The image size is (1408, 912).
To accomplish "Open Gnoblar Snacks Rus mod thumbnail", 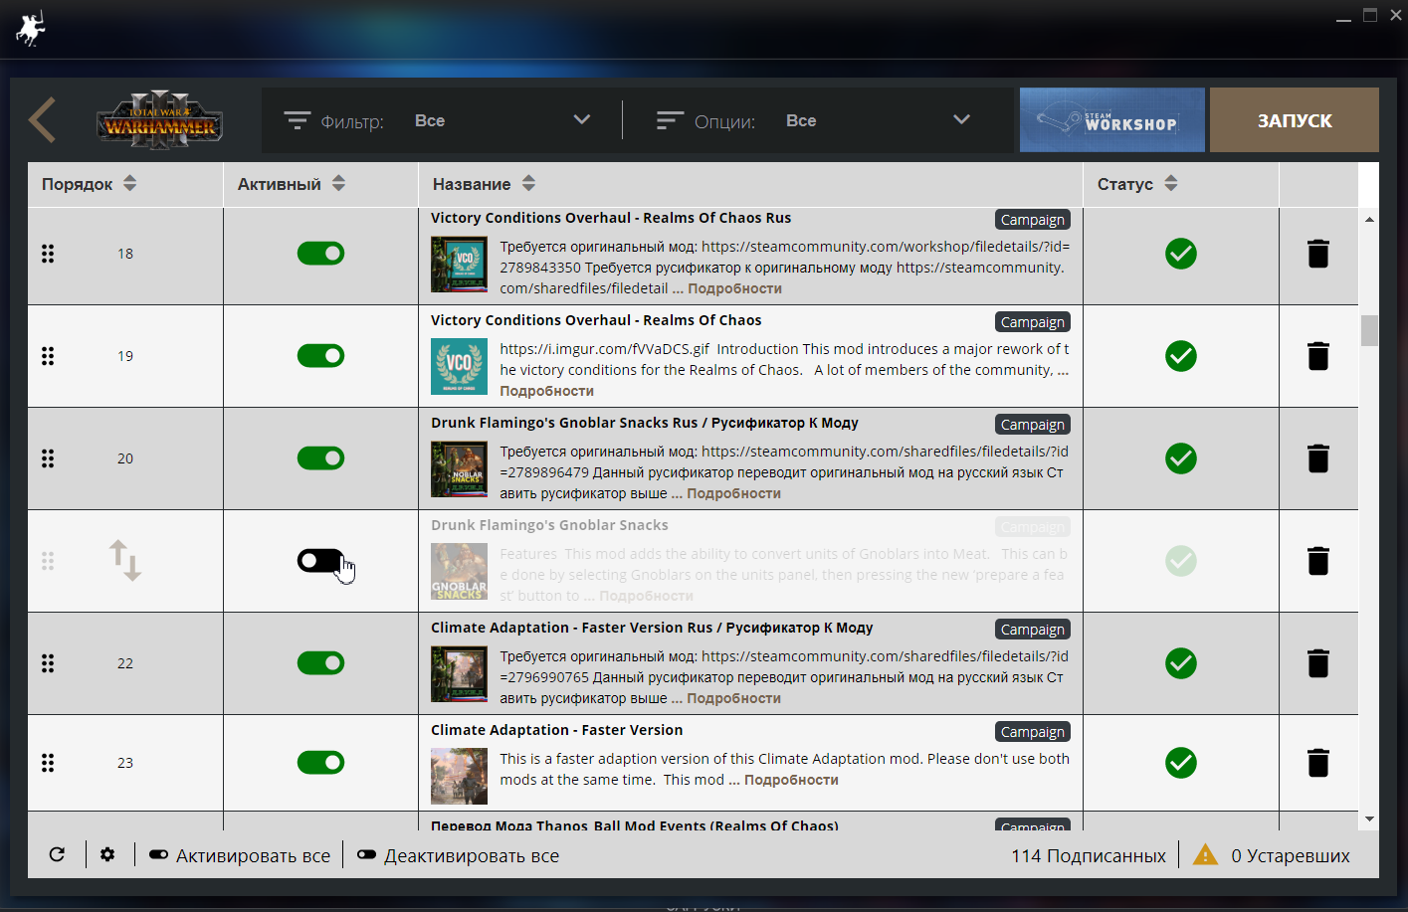I will (459, 468).
